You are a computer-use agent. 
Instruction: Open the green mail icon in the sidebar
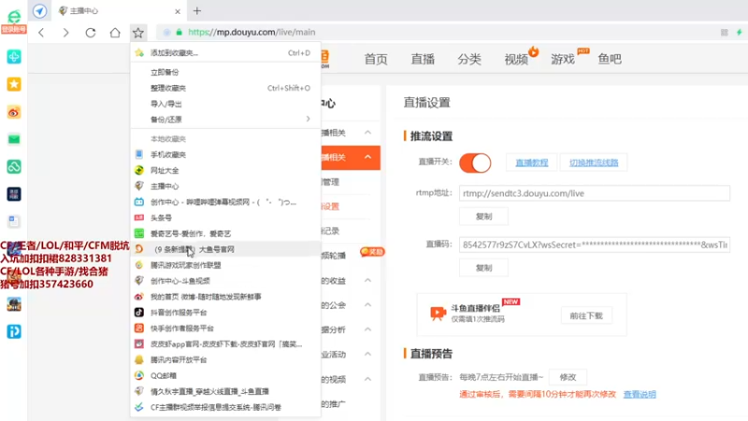tap(14, 139)
